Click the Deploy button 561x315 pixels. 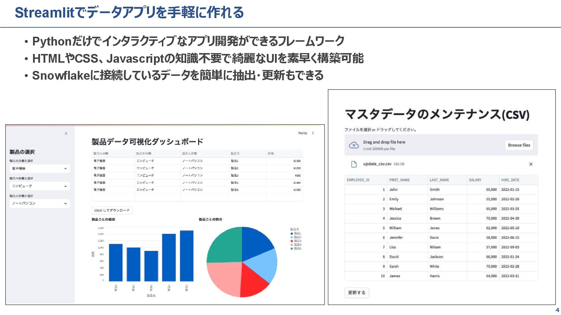[x=302, y=133]
